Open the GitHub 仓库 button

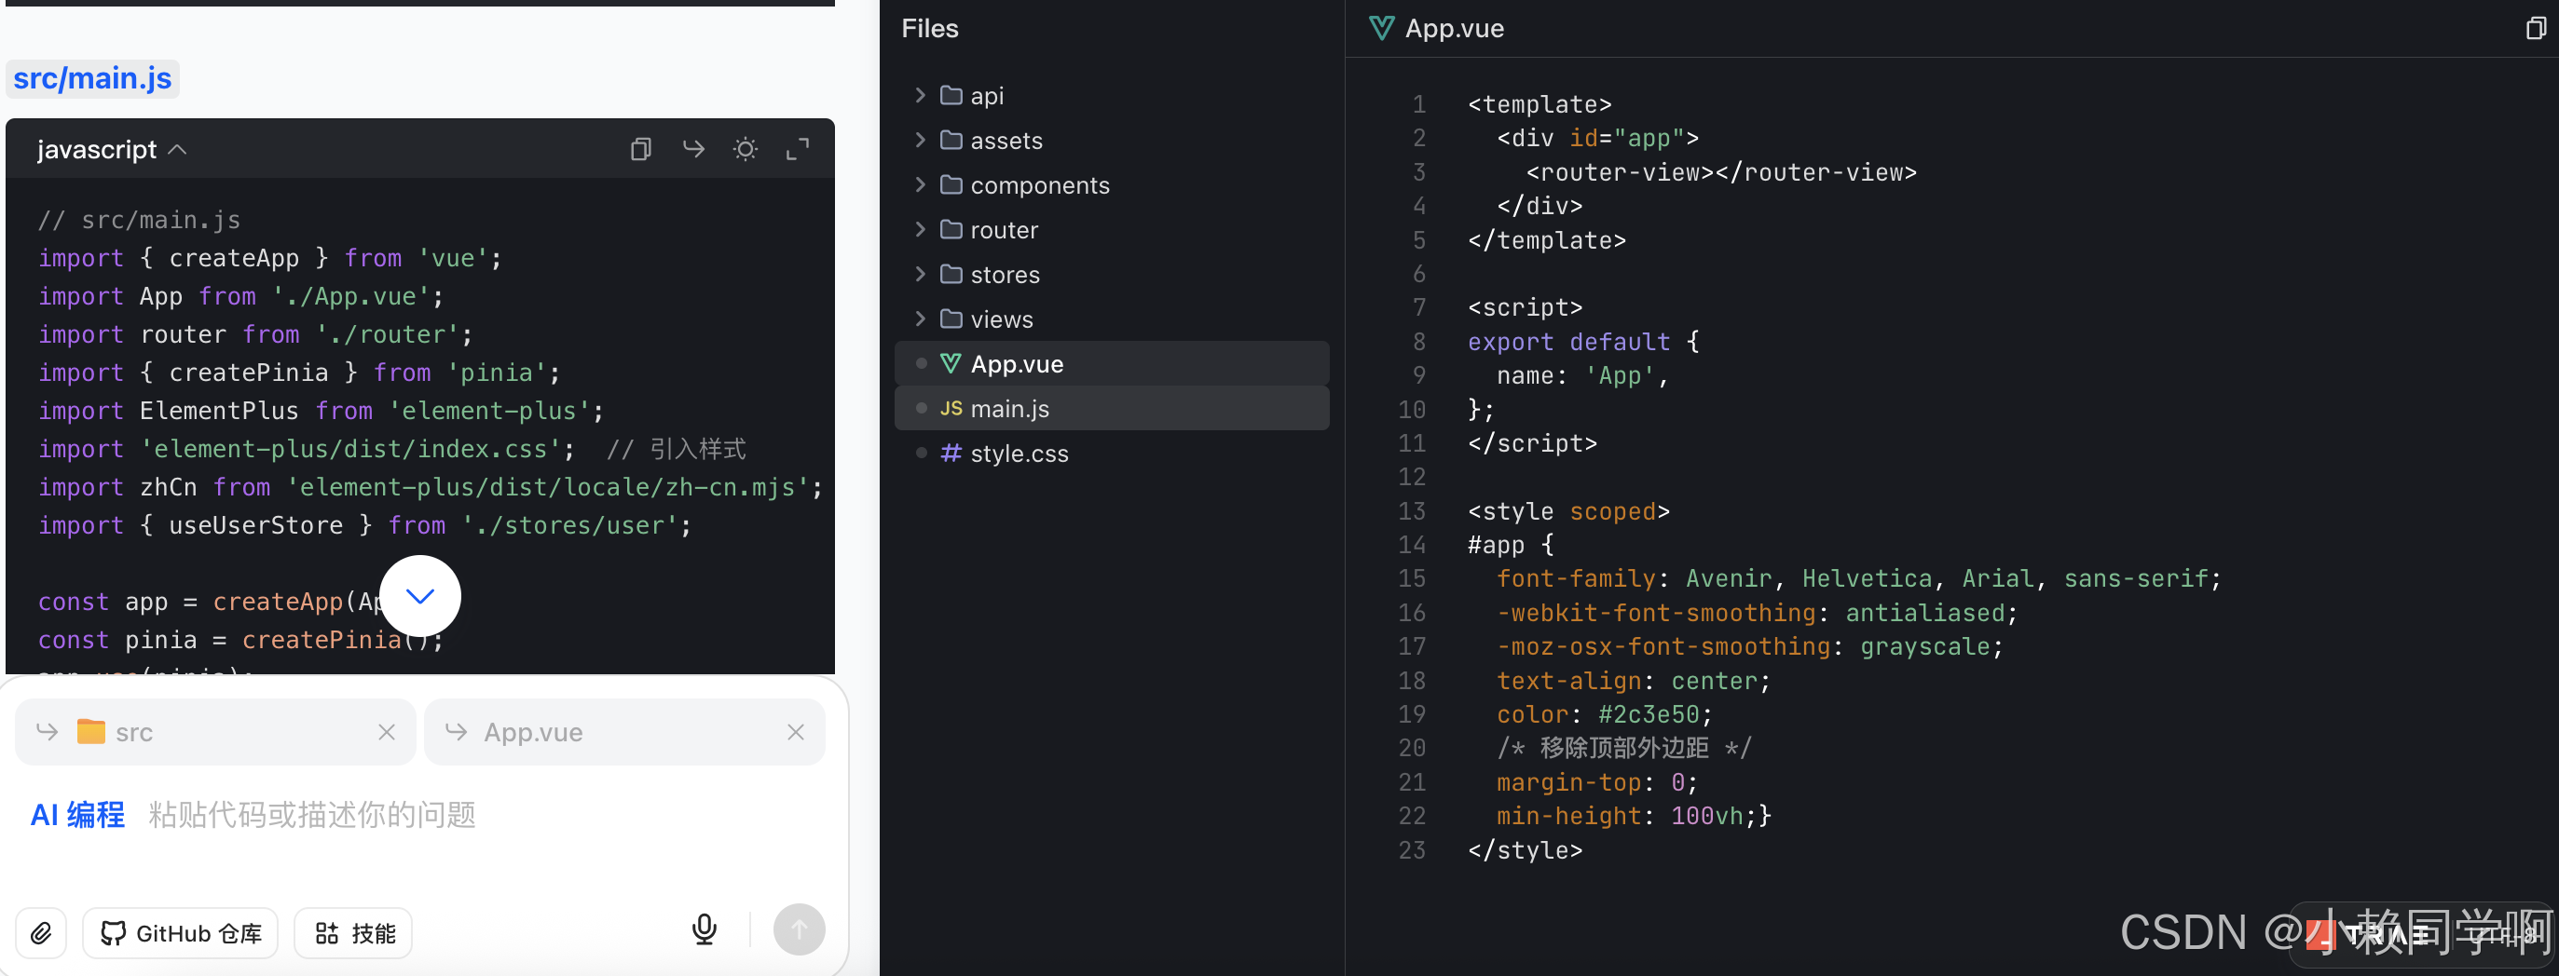tap(180, 933)
